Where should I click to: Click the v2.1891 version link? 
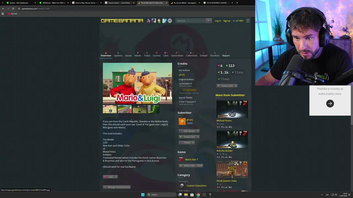tap(238, 21)
